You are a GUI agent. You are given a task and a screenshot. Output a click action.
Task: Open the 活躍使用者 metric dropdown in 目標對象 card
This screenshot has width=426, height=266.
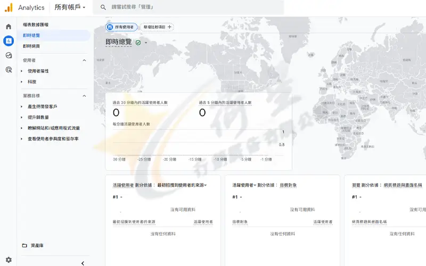click(244, 185)
